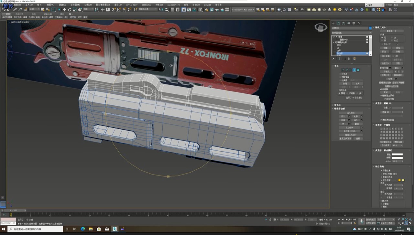Image resolution: width=414 pixels, height=235 pixels.
Task: Click the Undo arrow in main toolbar
Action: point(4,10)
